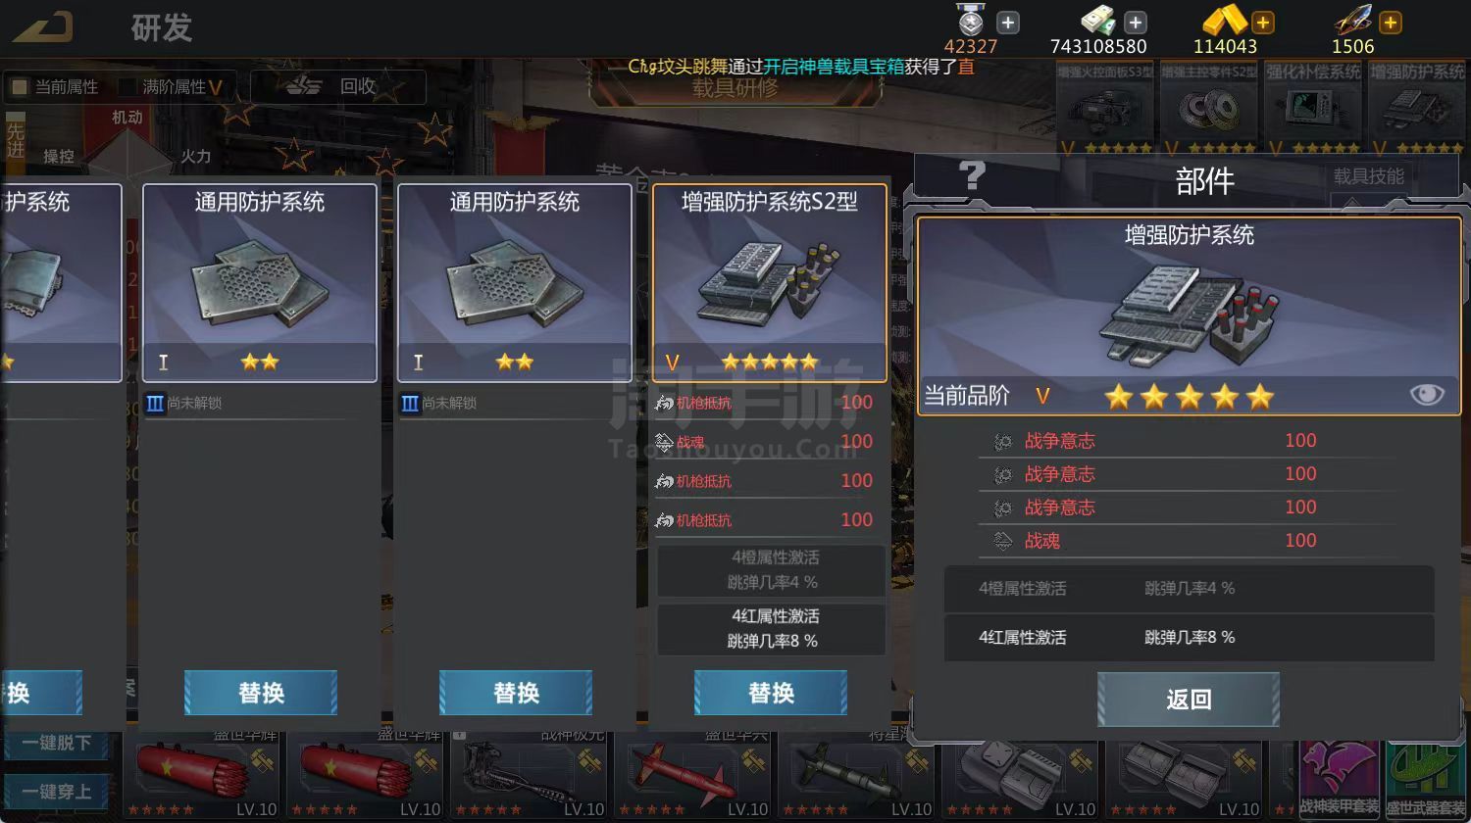Screen dimensions: 1471x823
Task: Click the back arrow icon beside 研发
Action: coord(44,26)
